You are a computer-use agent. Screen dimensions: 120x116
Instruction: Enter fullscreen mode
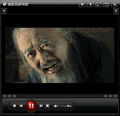coord(48,106)
